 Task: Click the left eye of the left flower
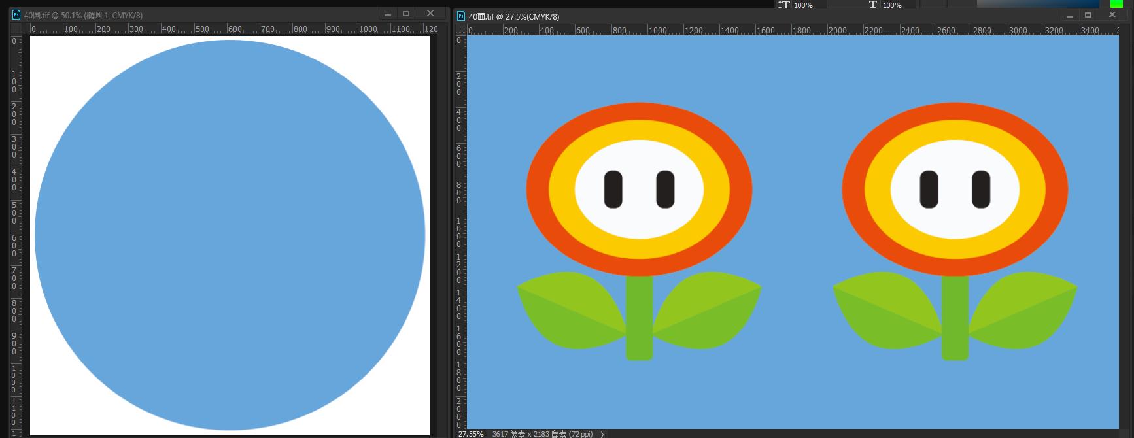[x=613, y=190]
